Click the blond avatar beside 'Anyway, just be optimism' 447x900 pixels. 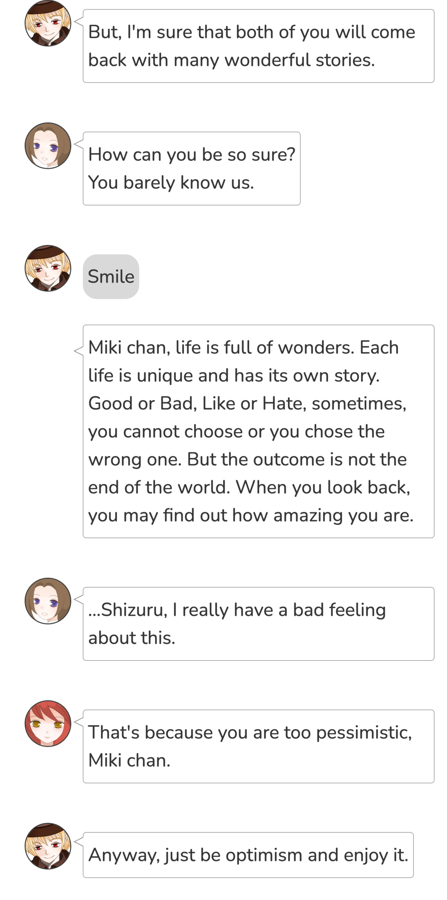coord(48,846)
